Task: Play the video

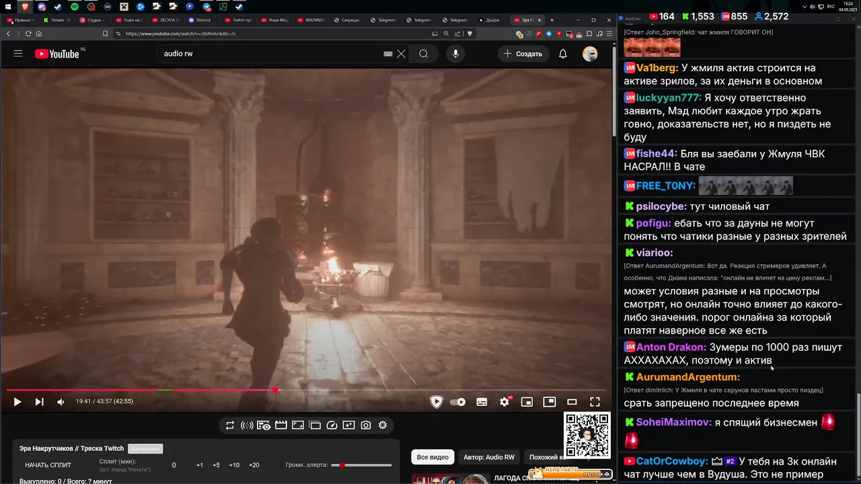Action: click(x=17, y=402)
